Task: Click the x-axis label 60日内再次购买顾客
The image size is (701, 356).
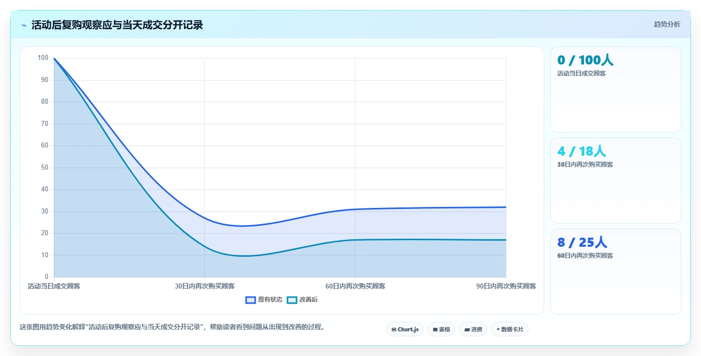Action: click(x=355, y=286)
